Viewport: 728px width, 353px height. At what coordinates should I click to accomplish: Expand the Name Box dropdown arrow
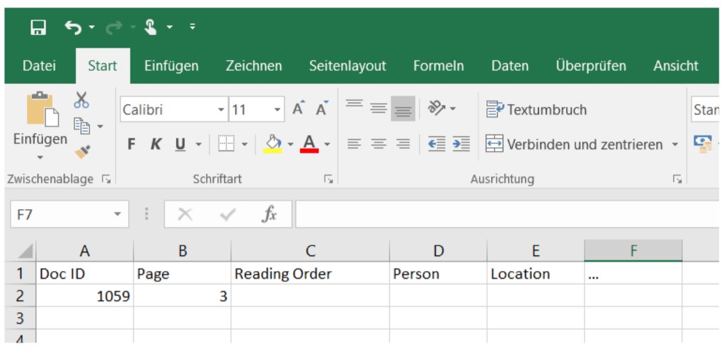click(x=117, y=215)
